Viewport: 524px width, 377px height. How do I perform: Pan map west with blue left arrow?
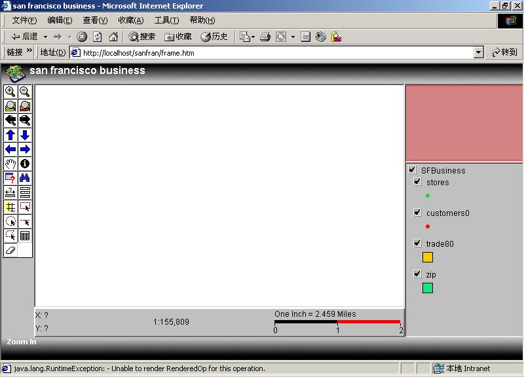(10, 149)
